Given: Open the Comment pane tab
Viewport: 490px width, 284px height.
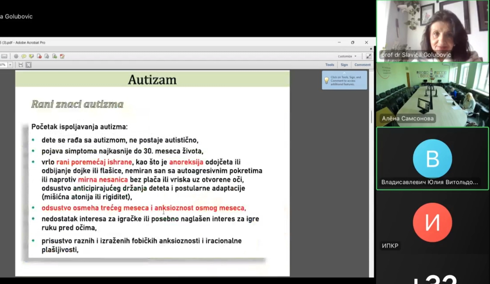Looking at the screenshot, I should (x=362, y=65).
